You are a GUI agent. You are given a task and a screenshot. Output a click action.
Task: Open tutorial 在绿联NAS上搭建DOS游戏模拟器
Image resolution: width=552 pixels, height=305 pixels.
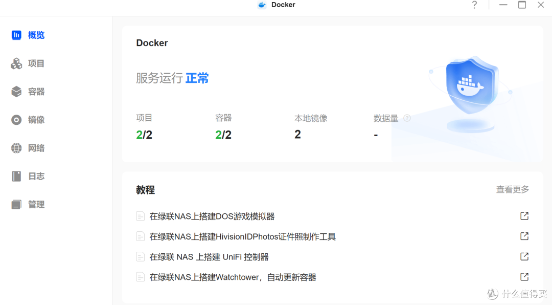(212, 216)
